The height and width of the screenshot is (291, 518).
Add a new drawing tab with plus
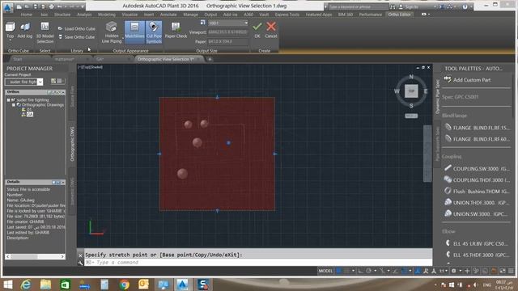point(210,59)
